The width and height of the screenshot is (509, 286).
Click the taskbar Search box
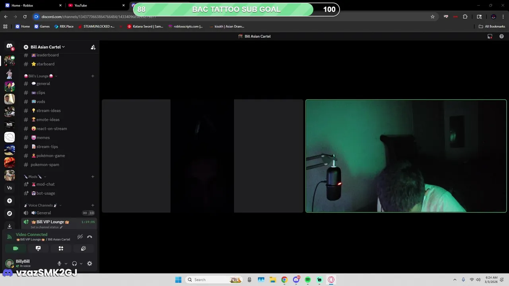click(x=214, y=280)
